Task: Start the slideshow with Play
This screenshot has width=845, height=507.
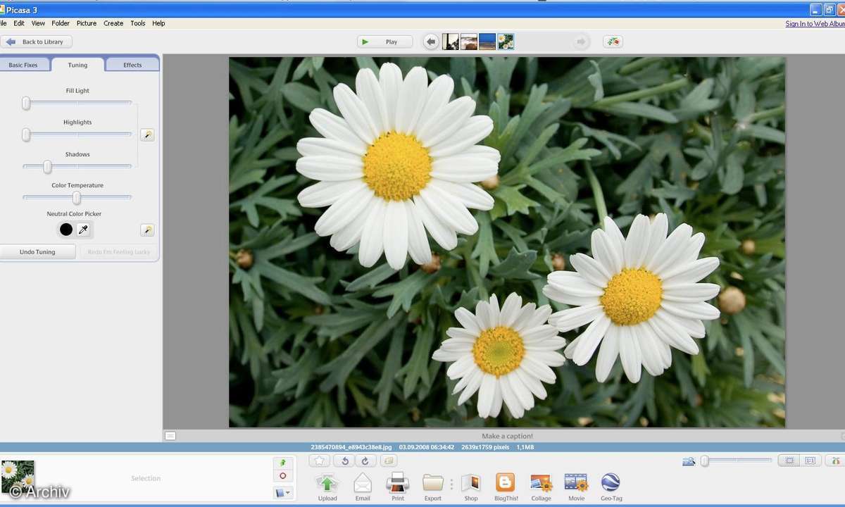Action: (x=384, y=42)
